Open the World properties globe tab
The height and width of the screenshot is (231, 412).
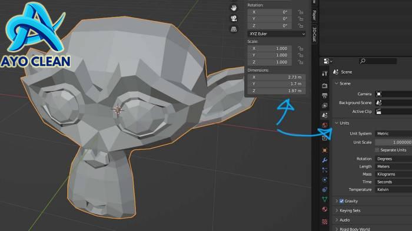325,125
